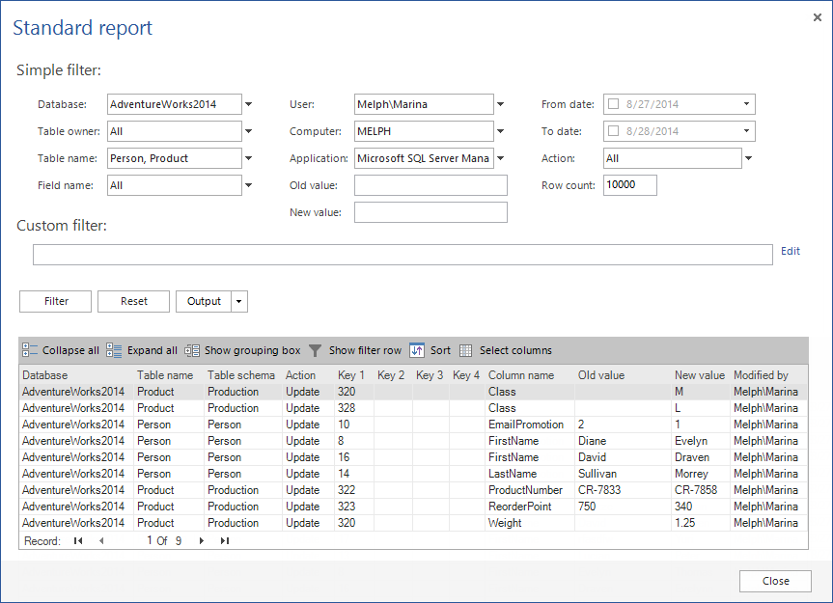
Task: Open the Application dropdown
Action: (500, 158)
